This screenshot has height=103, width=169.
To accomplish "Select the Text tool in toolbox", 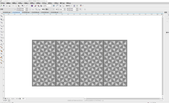I will [1, 41].
